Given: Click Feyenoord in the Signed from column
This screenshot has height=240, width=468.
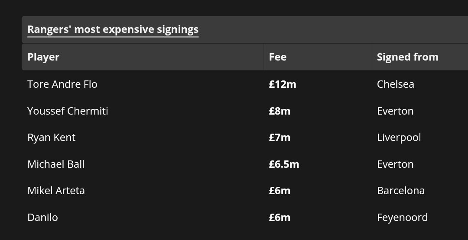Looking at the screenshot, I should [402, 218].
